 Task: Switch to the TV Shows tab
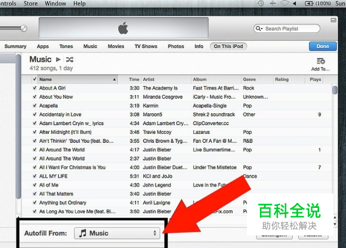pyautogui.click(x=146, y=47)
